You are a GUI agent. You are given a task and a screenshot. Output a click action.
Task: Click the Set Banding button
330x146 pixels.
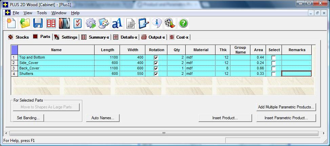[28, 118]
